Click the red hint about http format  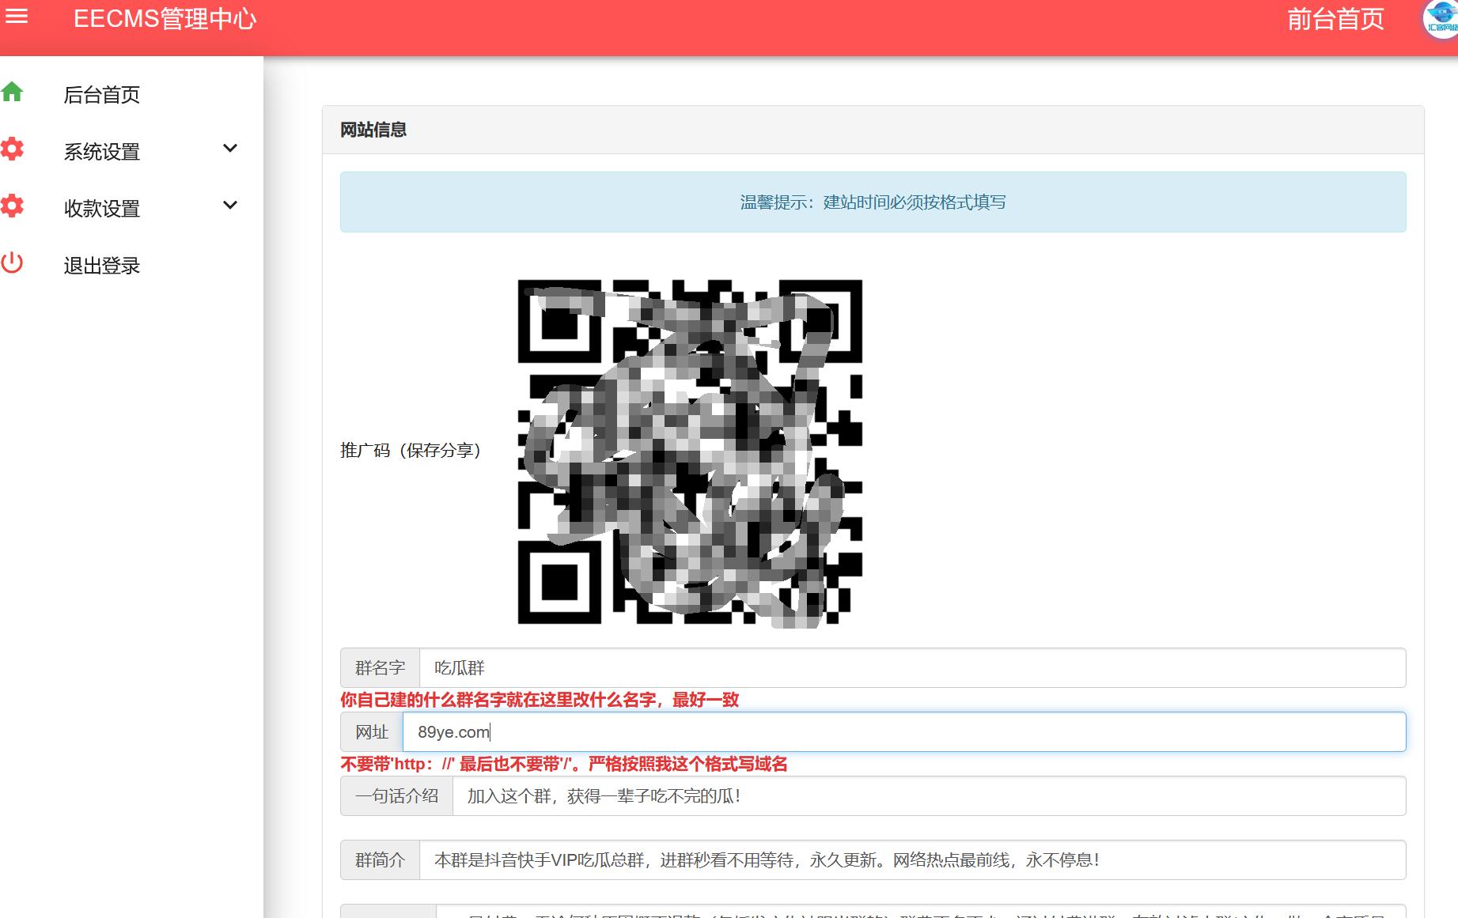click(x=564, y=764)
